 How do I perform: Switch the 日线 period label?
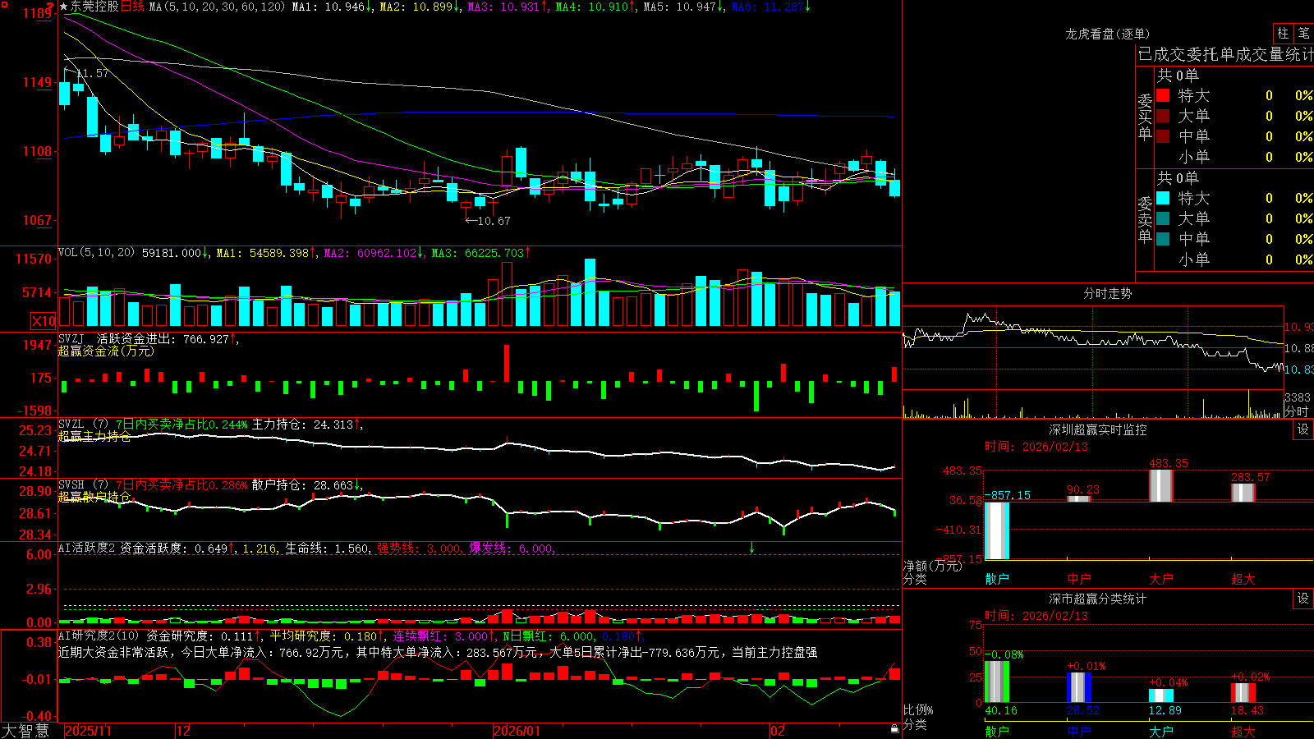click(x=132, y=7)
